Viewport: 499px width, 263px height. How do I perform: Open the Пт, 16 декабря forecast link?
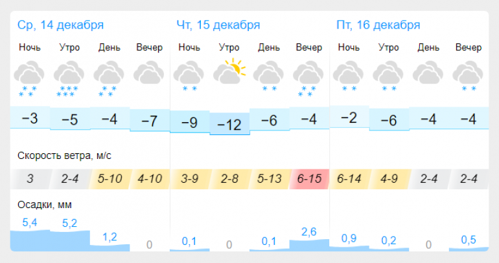(x=378, y=25)
